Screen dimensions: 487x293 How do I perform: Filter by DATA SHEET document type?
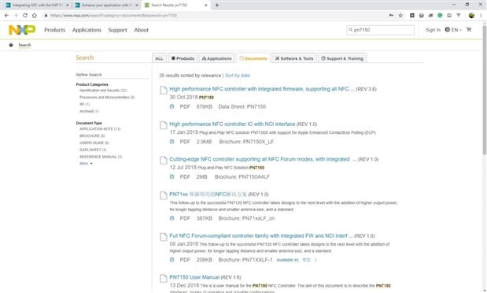[93, 150]
